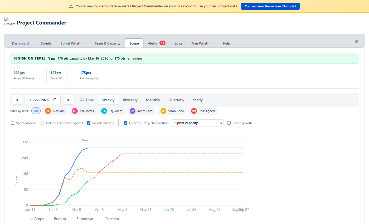Uncheck the Include Backlog checkbox
369x224 pixels.
click(x=89, y=123)
